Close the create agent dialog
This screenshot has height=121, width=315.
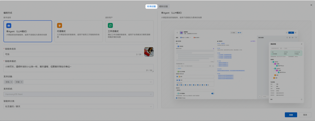[311, 5]
